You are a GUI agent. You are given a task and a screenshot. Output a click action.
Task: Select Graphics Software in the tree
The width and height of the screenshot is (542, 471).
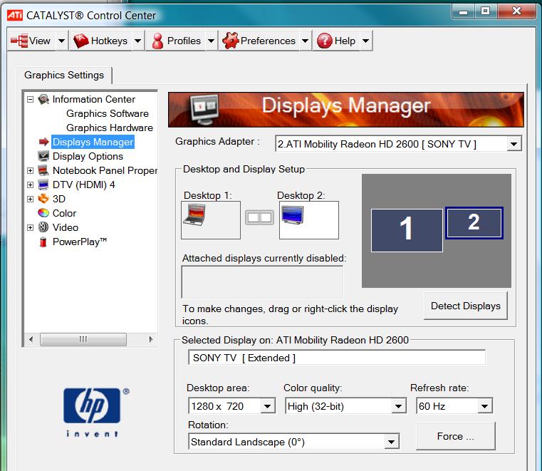click(x=108, y=113)
